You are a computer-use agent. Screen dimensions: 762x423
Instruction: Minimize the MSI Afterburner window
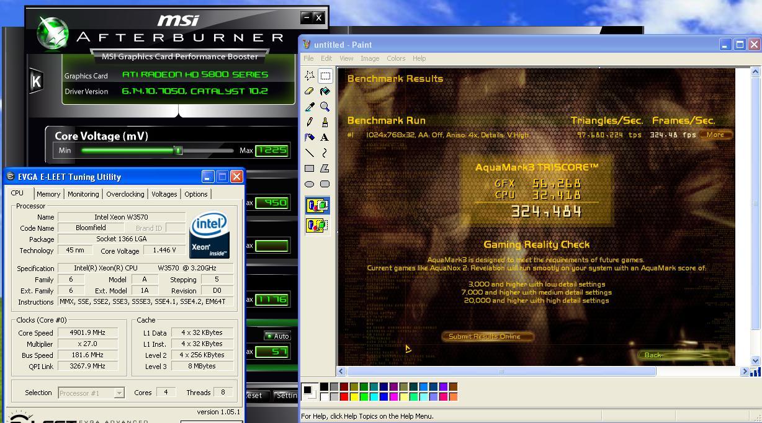click(x=306, y=17)
